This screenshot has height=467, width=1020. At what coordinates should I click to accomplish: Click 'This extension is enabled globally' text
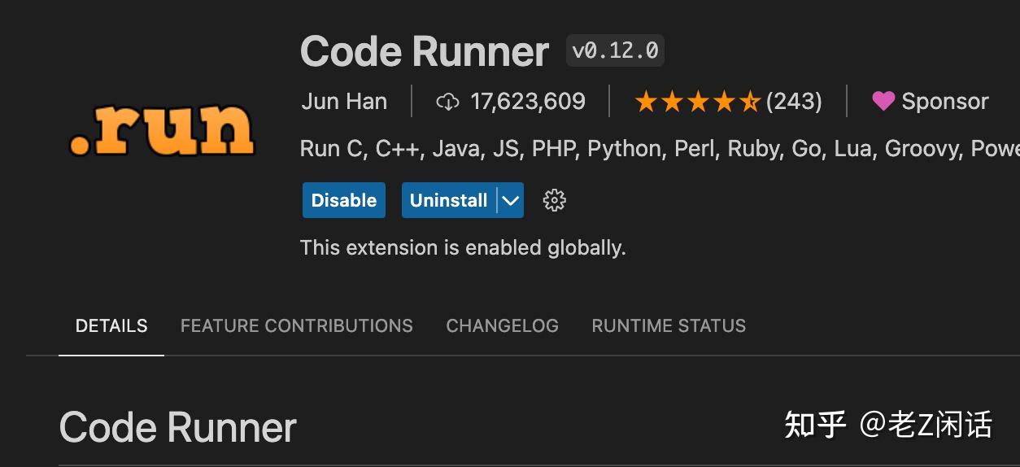tap(463, 248)
